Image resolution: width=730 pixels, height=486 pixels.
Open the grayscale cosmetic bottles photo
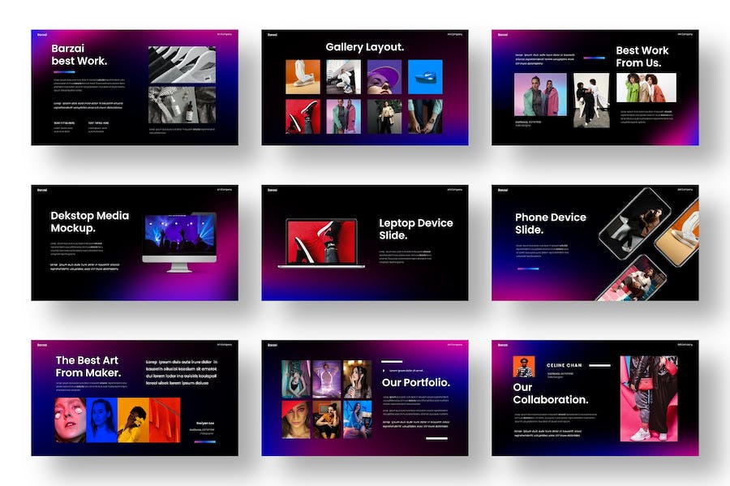[182, 105]
